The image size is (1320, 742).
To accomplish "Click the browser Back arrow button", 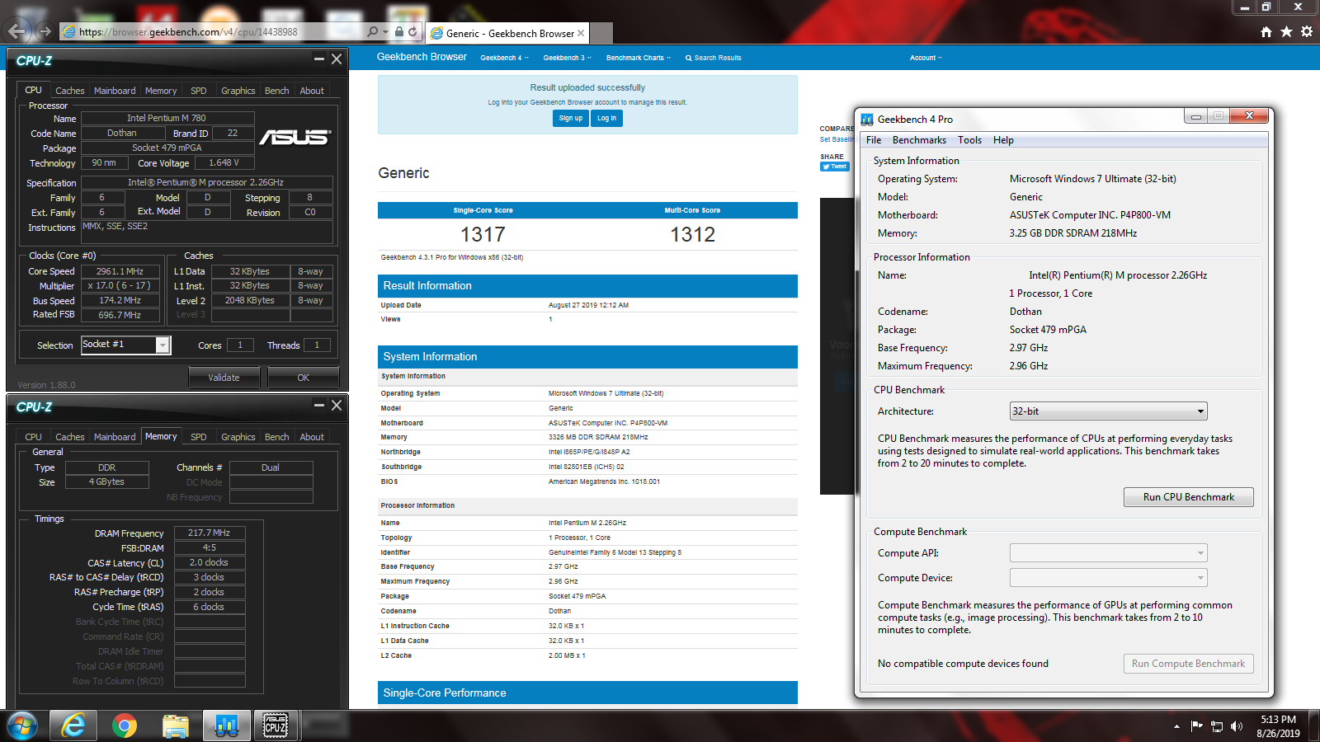I will coord(16,31).
